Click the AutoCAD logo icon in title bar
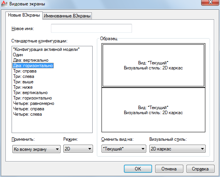Viewport: 220px width, 177px height. (x=4, y=3)
